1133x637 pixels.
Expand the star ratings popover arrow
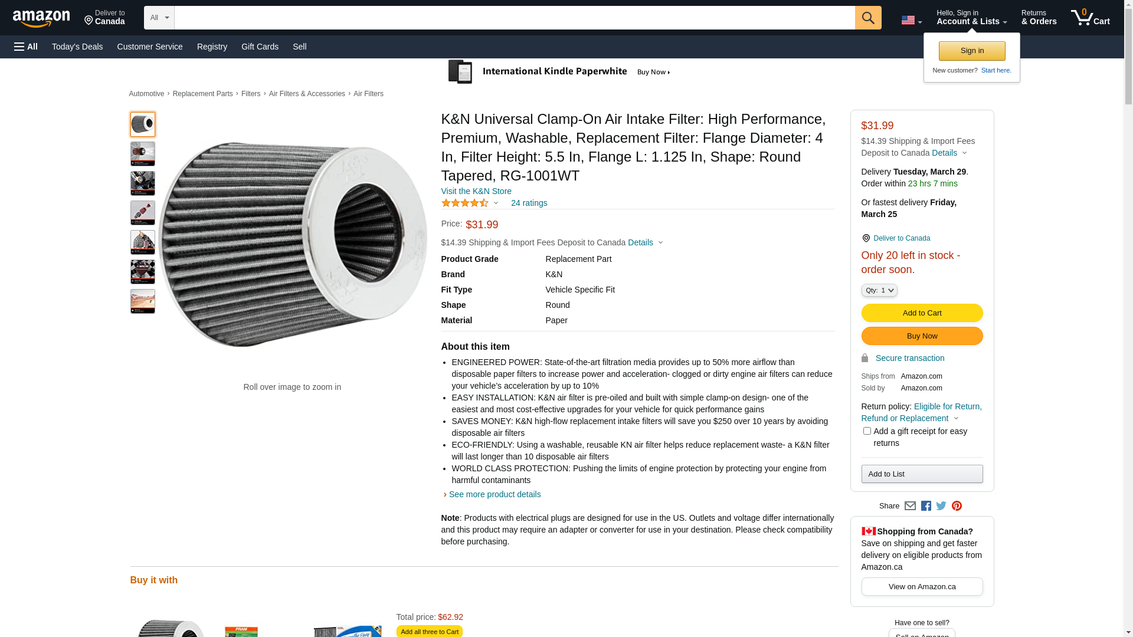point(496,203)
